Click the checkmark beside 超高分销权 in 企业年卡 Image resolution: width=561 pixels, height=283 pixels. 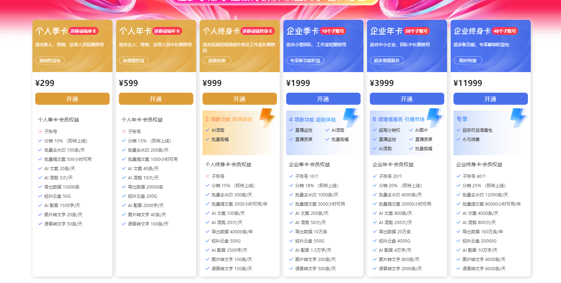click(x=375, y=130)
